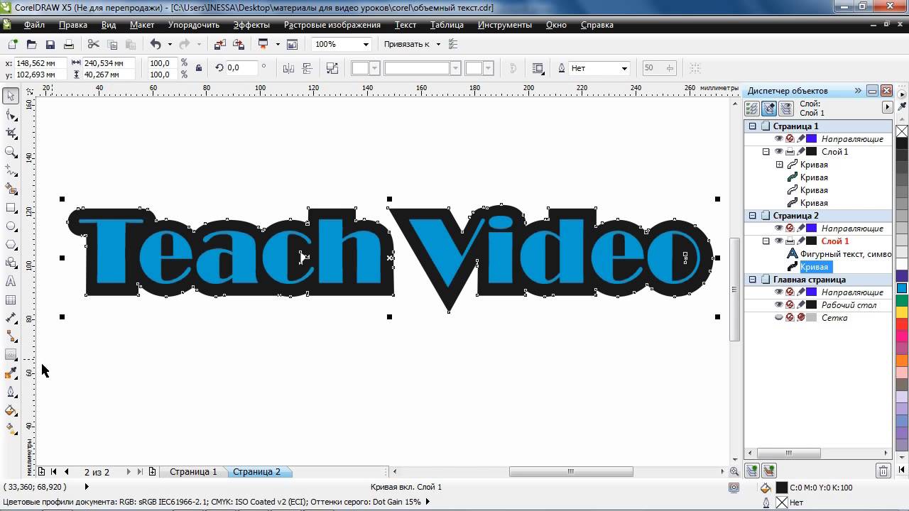Select the Fill bucket tool
909x511 pixels.
[11, 410]
